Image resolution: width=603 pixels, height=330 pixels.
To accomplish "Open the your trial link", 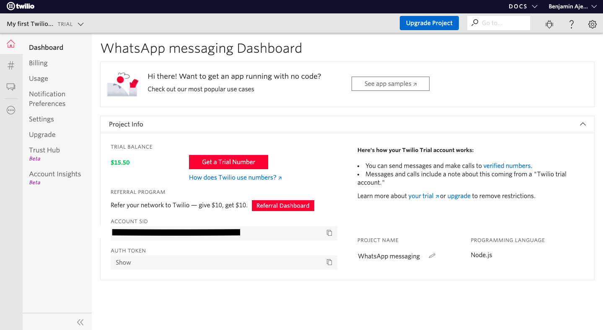I will 424,196.
